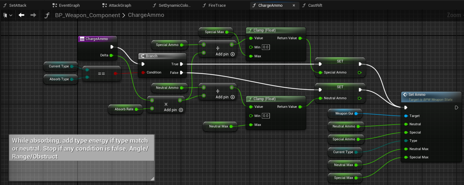Click the Delta output pin on ChargeAmmo

tap(111, 55)
